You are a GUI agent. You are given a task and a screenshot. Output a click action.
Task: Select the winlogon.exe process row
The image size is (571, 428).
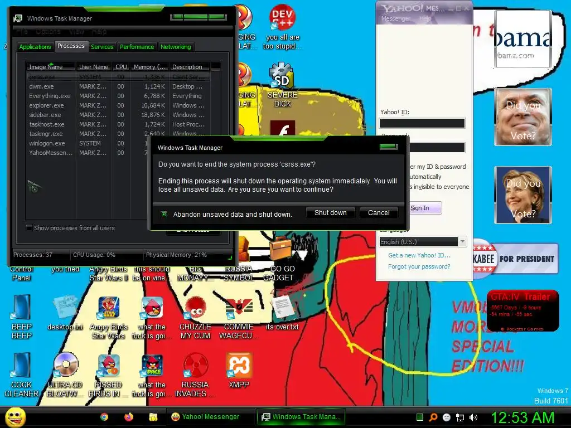pyautogui.click(x=88, y=143)
